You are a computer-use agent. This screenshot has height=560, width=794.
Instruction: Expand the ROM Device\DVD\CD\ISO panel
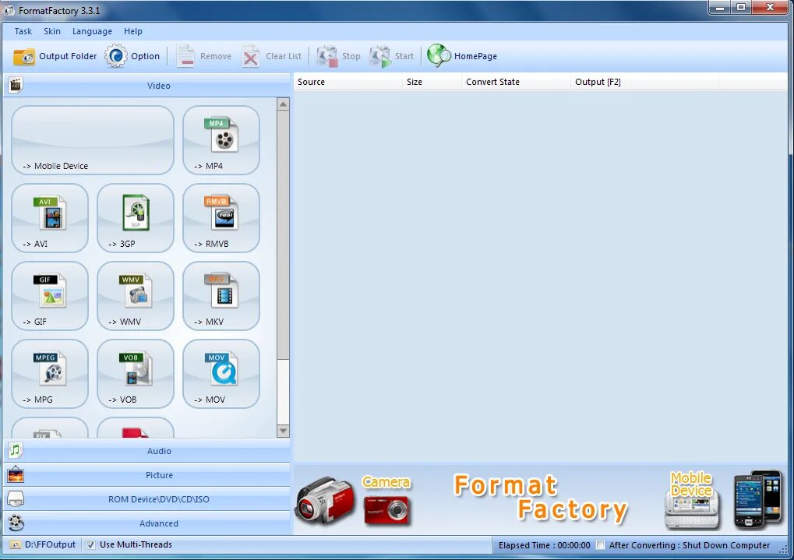[x=146, y=499]
